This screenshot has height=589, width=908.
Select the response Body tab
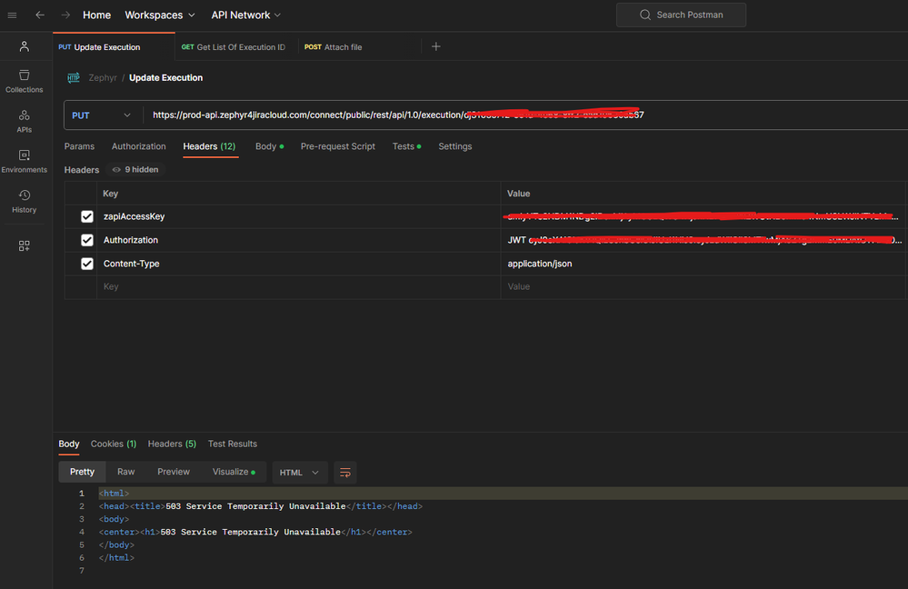[69, 444]
